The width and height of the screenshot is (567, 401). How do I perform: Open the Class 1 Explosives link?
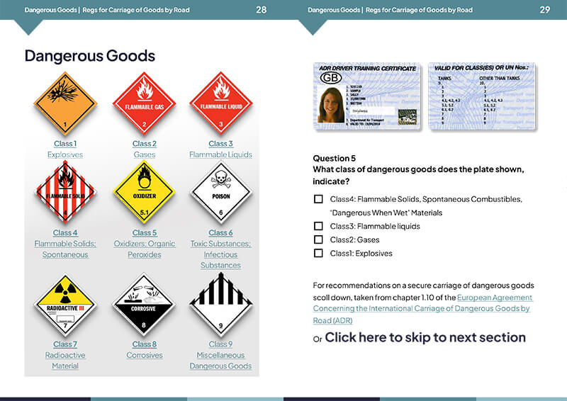65,149
